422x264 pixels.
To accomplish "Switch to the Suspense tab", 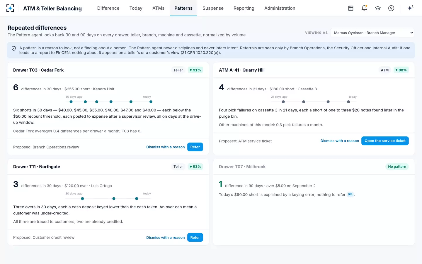I will tap(213, 8).
